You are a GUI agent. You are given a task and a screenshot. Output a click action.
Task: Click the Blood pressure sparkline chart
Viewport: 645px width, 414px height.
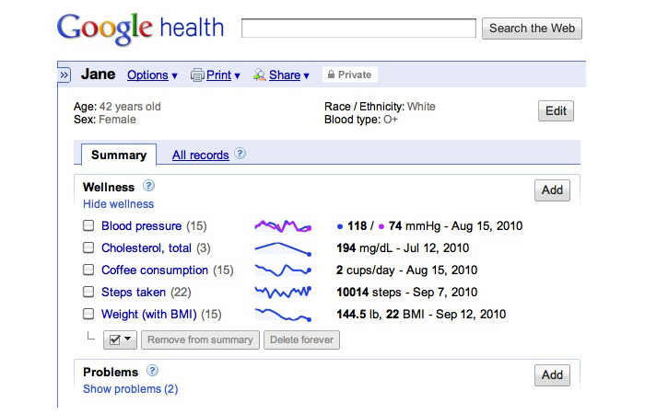click(283, 225)
